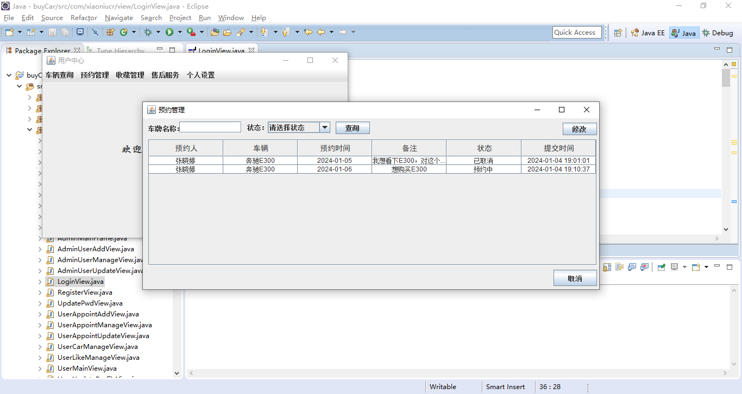The height and width of the screenshot is (394, 742).
Task: Open the Run button dropdown arrow
Action: point(180,33)
